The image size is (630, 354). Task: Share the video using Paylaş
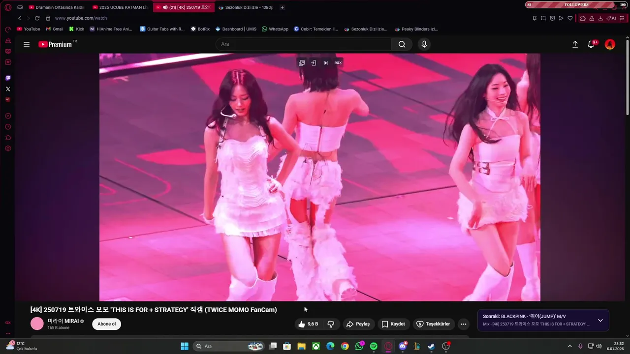tap(358, 324)
